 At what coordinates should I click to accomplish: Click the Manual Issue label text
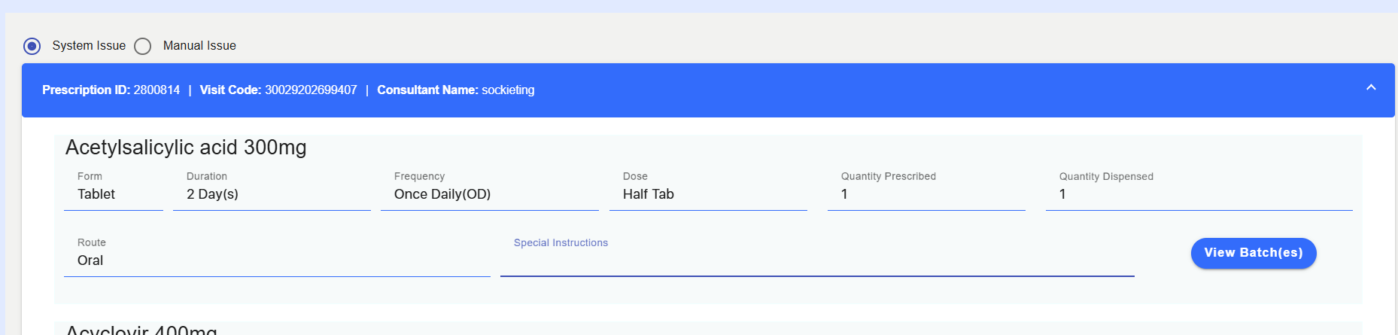pos(199,46)
